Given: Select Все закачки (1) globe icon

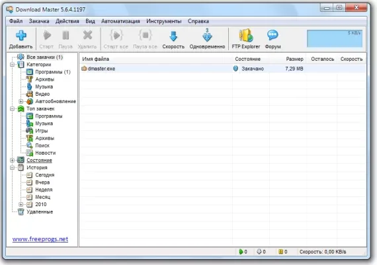Looking at the screenshot, I should coord(21,57).
